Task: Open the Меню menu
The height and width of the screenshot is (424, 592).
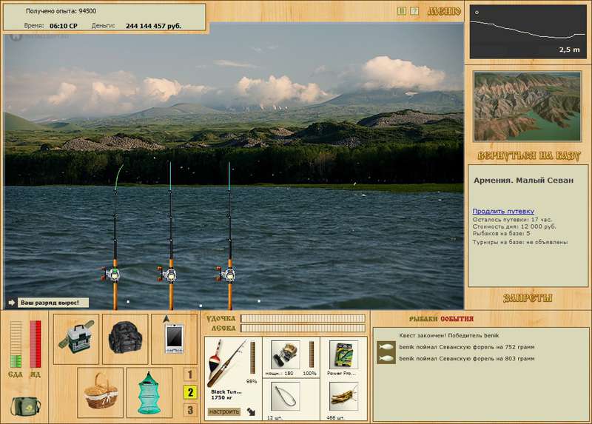Action: (x=444, y=11)
